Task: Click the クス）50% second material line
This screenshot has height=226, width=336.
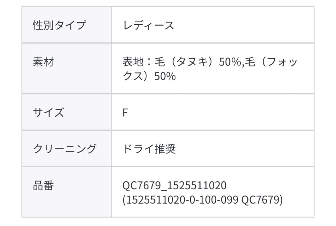Action: (149, 76)
